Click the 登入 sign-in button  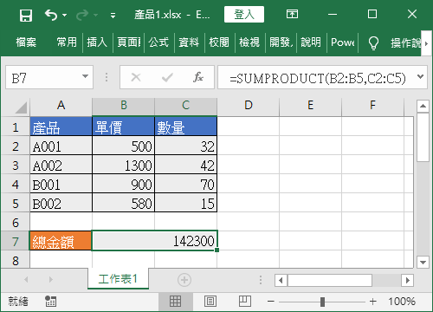coord(244,15)
